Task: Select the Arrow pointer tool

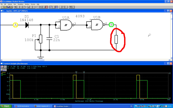Action: coord(15,7)
